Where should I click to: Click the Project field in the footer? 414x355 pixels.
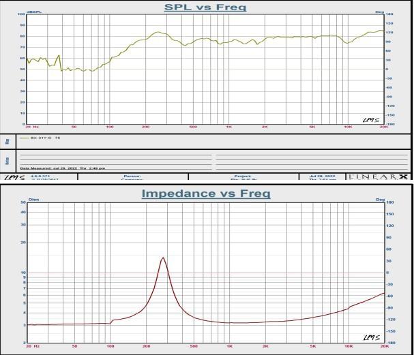243,176
